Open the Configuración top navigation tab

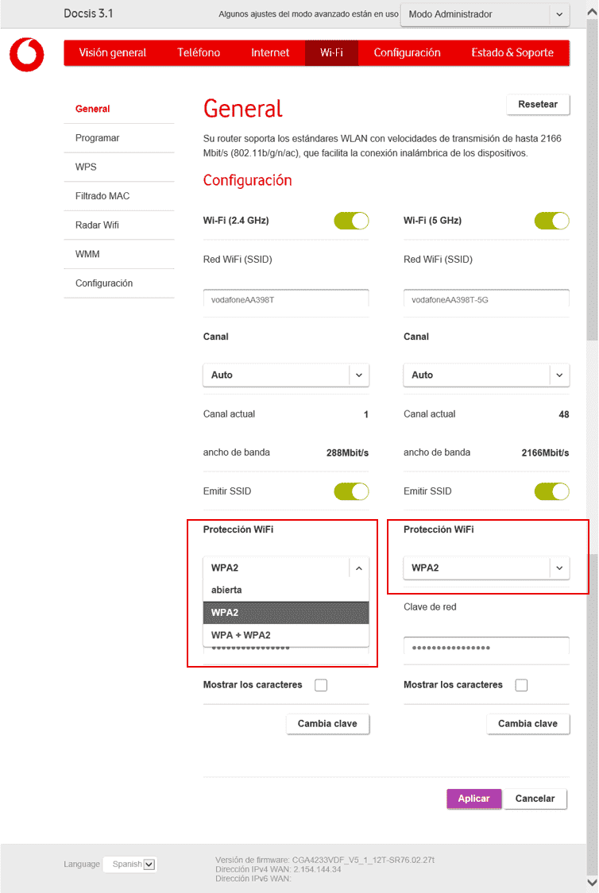(x=407, y=53)
